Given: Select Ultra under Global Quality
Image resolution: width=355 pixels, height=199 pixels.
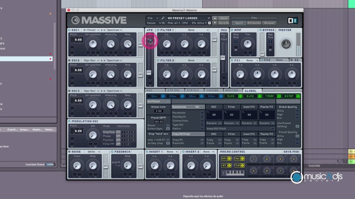Looking at the screenshot, I should point(297,111).
